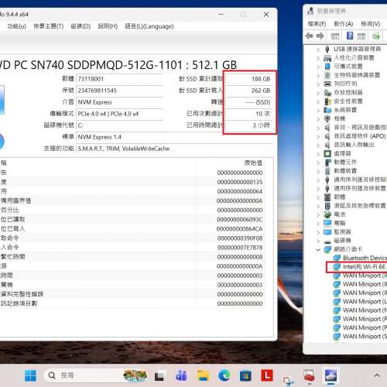Click the 相機 webcam icon
387x387 pixels.
327,118
